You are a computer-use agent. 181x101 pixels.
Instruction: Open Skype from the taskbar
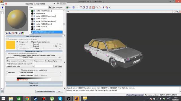(x=60, y=98)
